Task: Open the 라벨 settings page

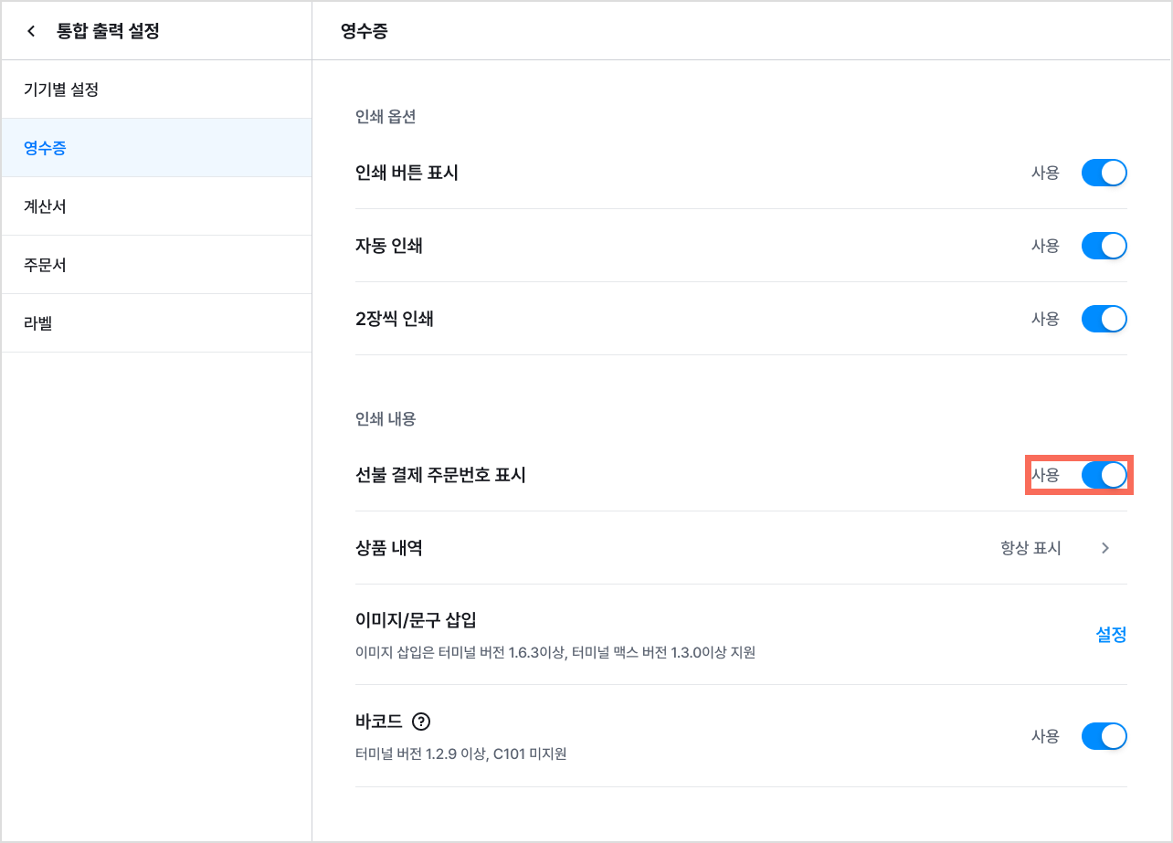Action: [156, 323]
